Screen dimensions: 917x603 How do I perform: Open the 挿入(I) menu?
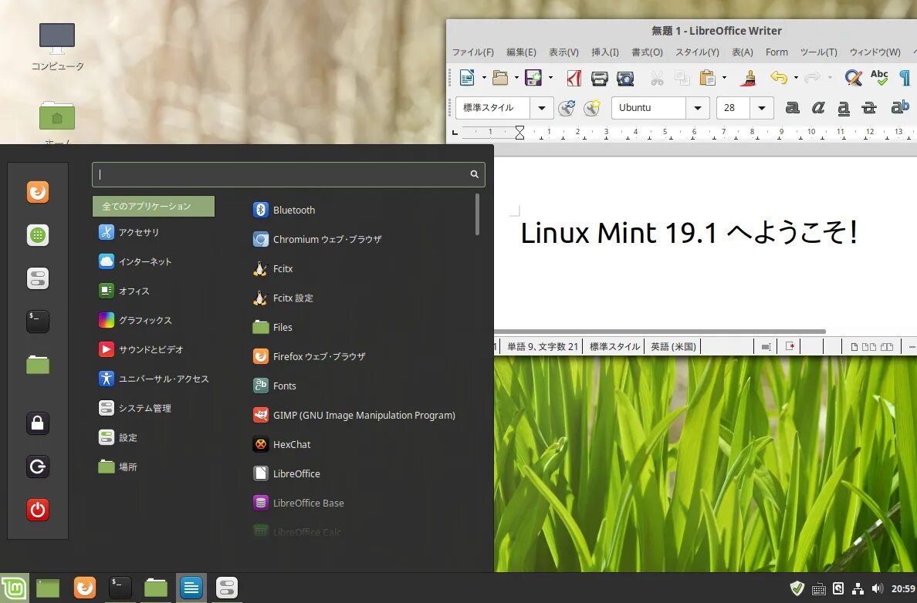tap(604, 52)
